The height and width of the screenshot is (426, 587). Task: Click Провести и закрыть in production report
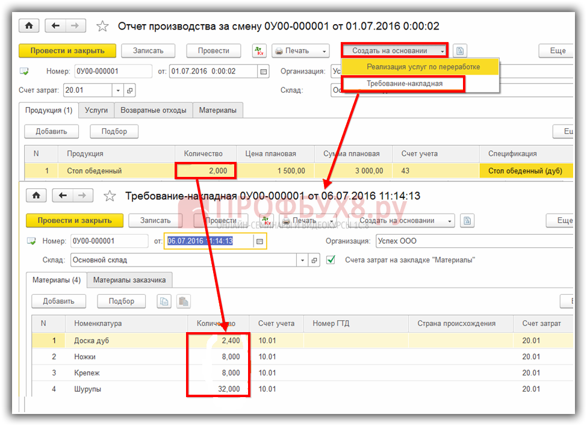[67, 51]
